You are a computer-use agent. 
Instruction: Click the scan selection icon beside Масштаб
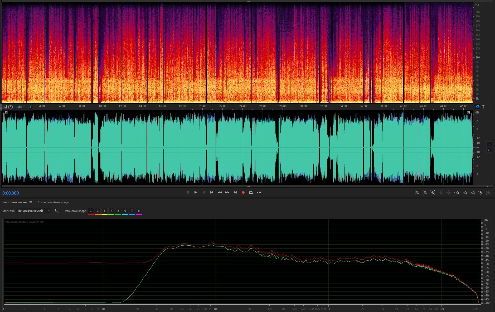[x=57, y=211]
